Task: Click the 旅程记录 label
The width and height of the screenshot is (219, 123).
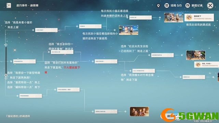Action: tap(197, 5)
